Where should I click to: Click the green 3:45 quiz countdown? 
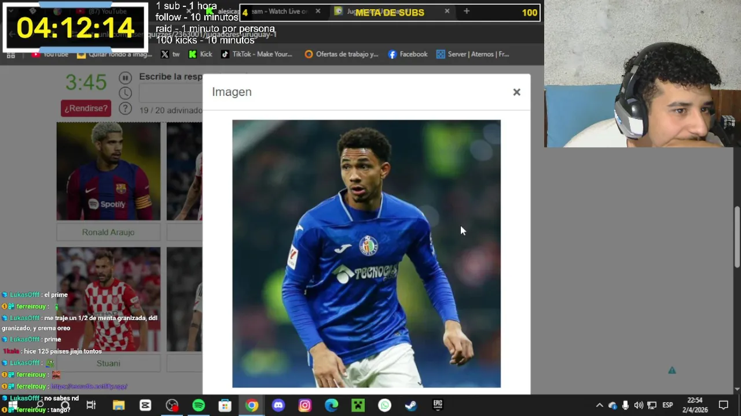coord(86,83)
